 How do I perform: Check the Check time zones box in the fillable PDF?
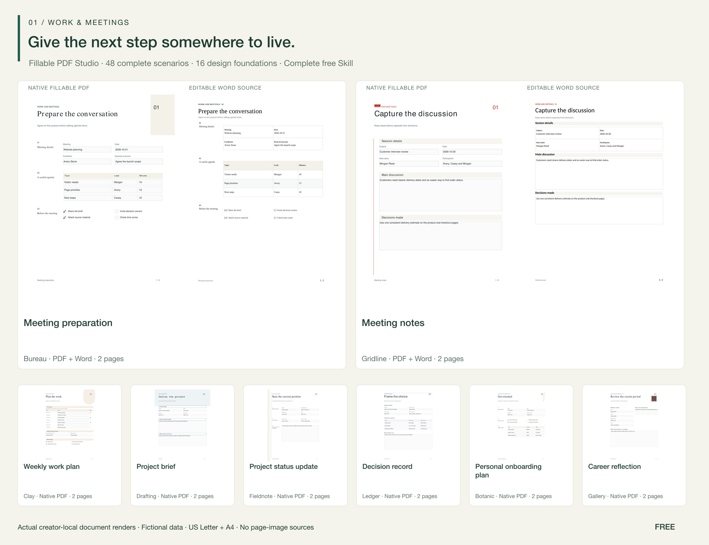tap(117, 218)
